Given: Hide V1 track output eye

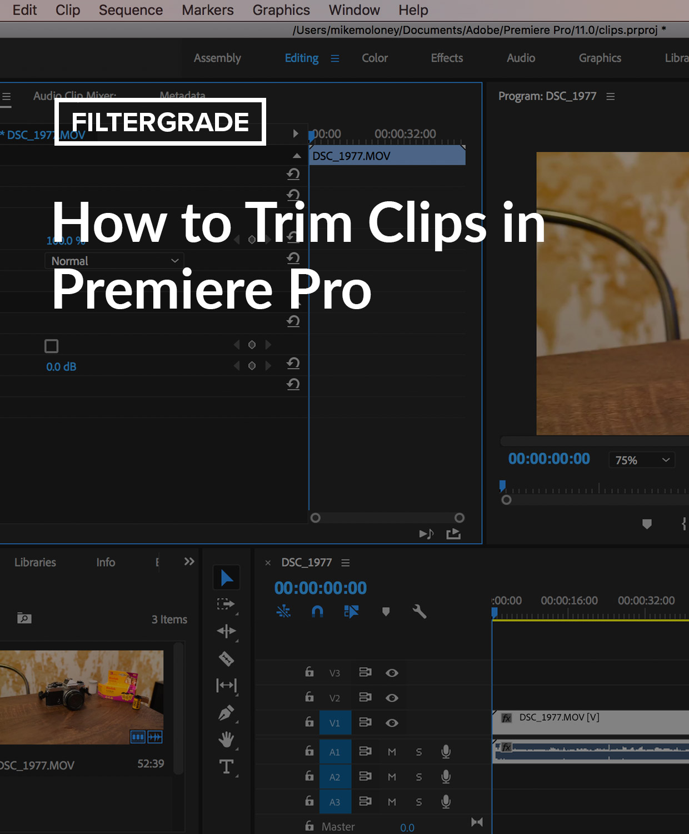Looking at the screenshot, I should click(x=392, y=723).
